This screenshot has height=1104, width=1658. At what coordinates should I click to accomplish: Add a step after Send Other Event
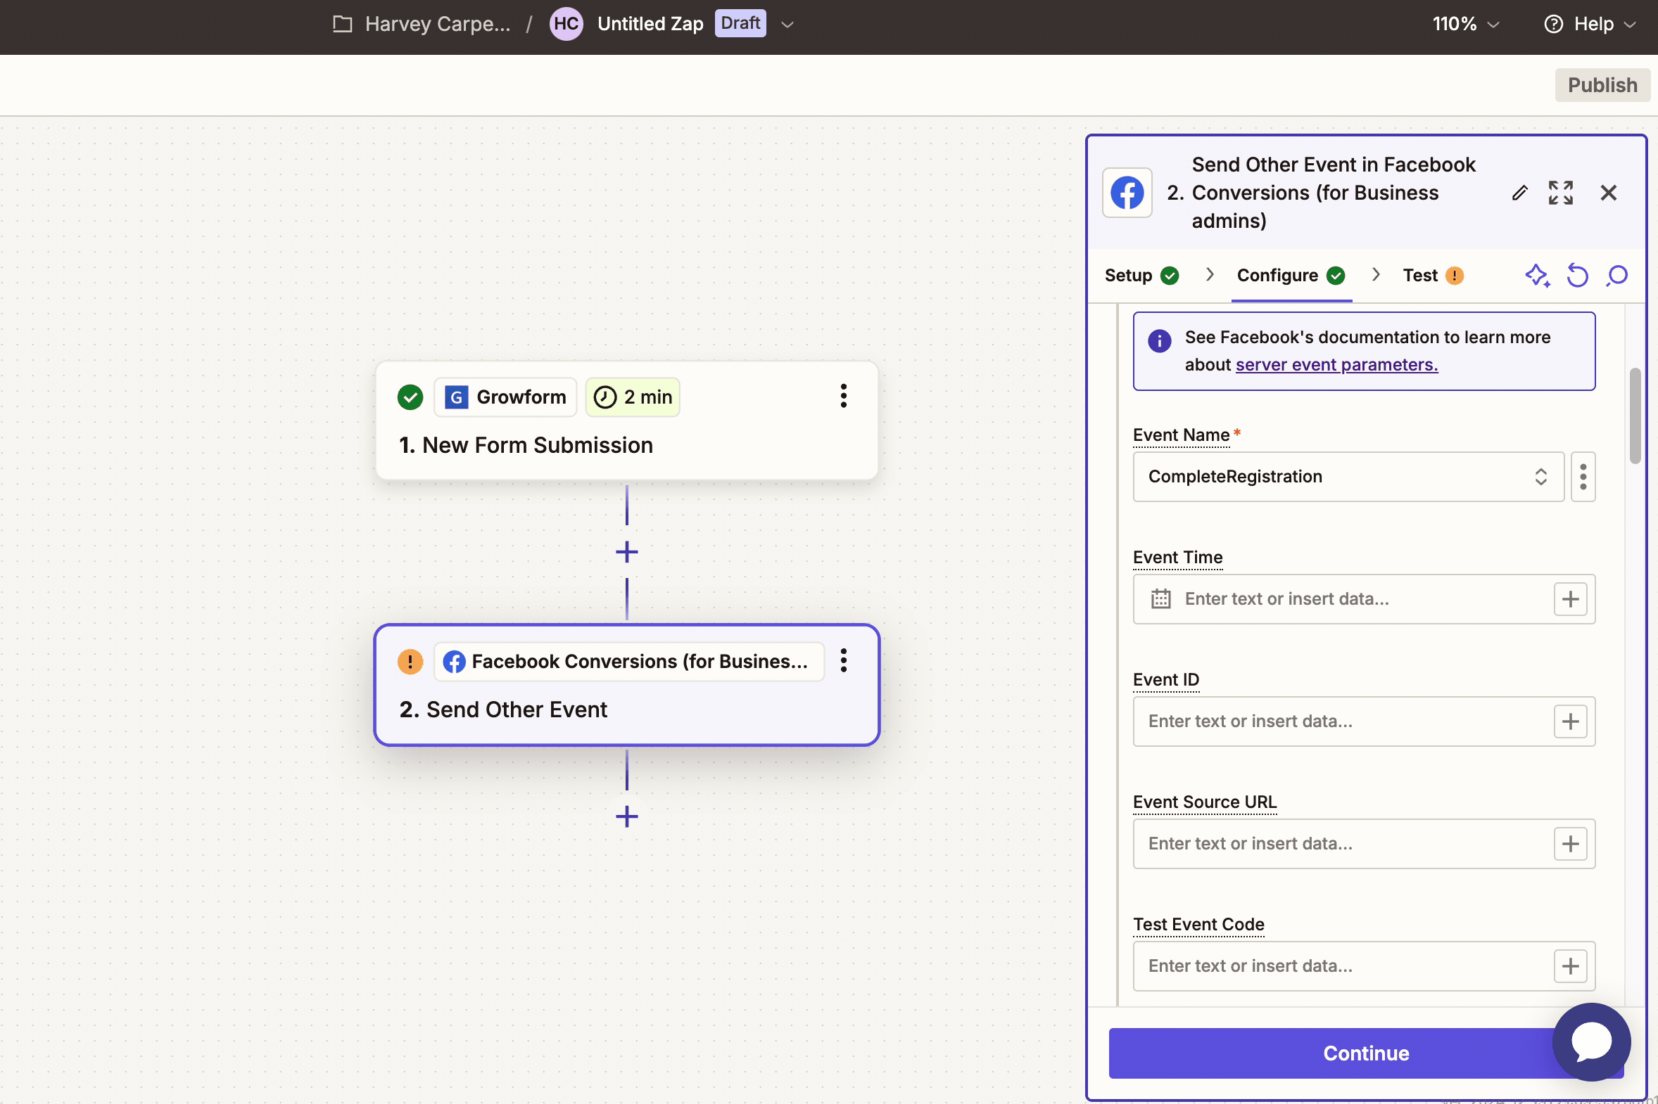626,816
